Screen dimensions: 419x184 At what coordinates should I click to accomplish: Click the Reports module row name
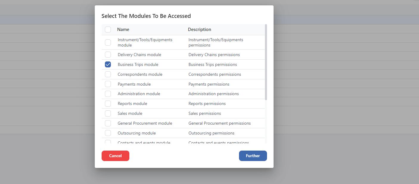point(132,103)
